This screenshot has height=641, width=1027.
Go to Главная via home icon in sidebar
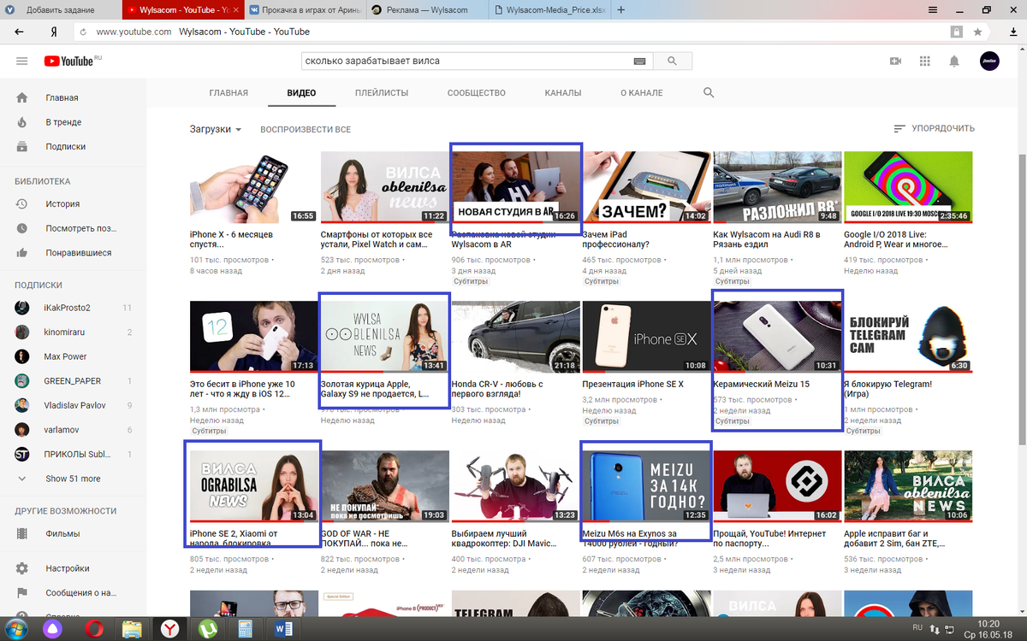coord(22,98)
